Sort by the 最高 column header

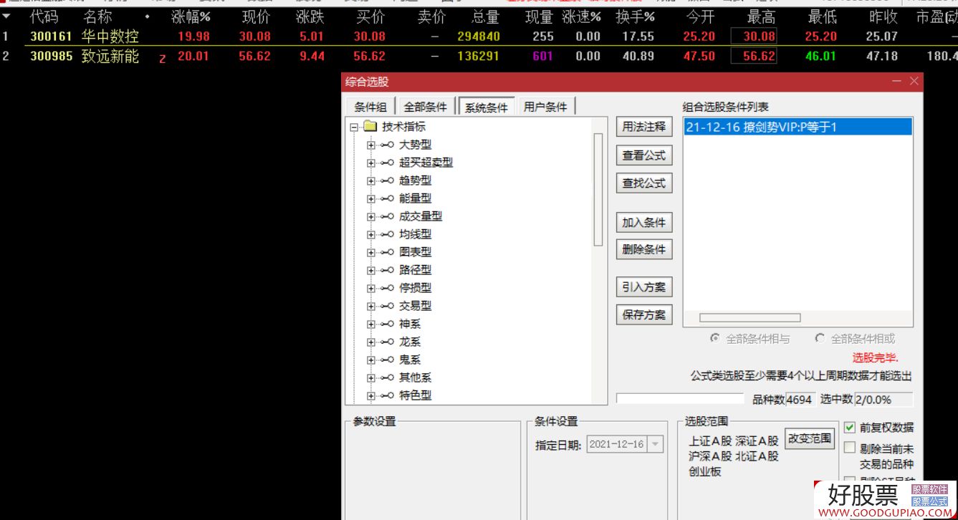click(761, 16)
